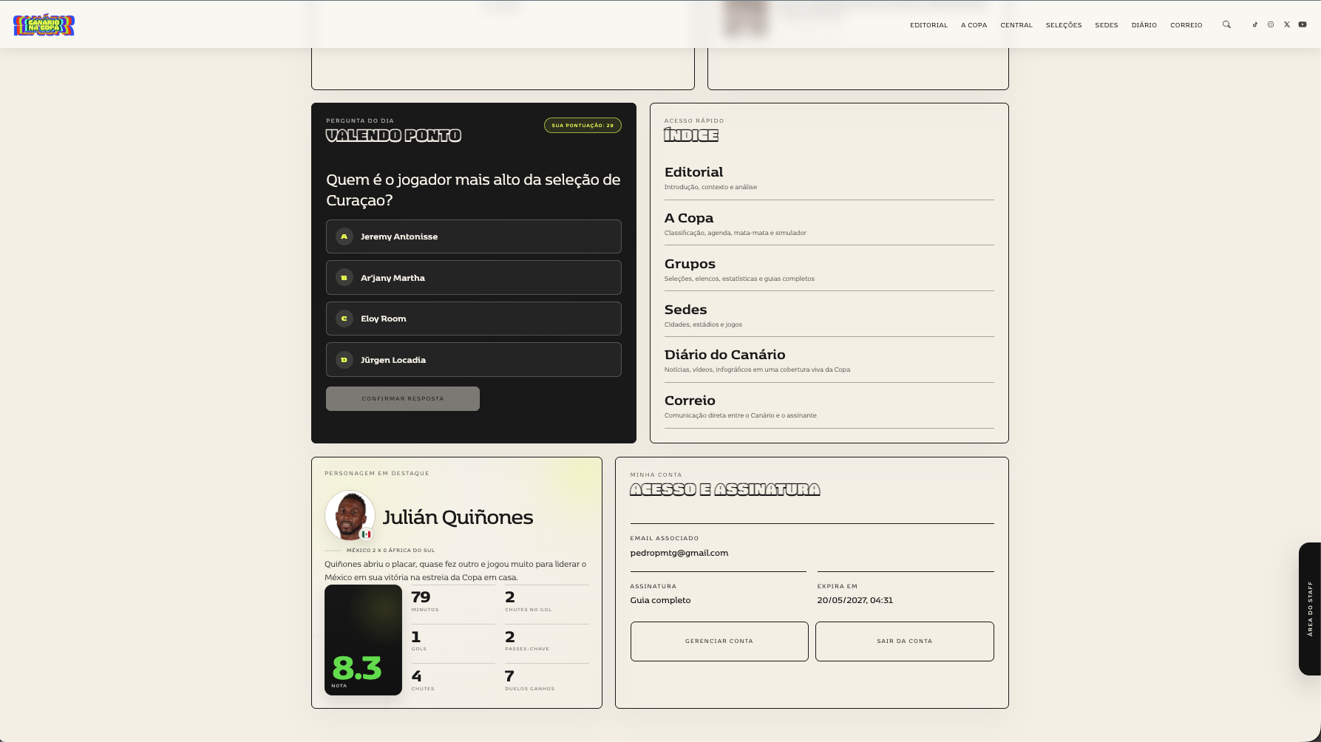Open Sedes in the top navigation bar

pos(1107,25)
